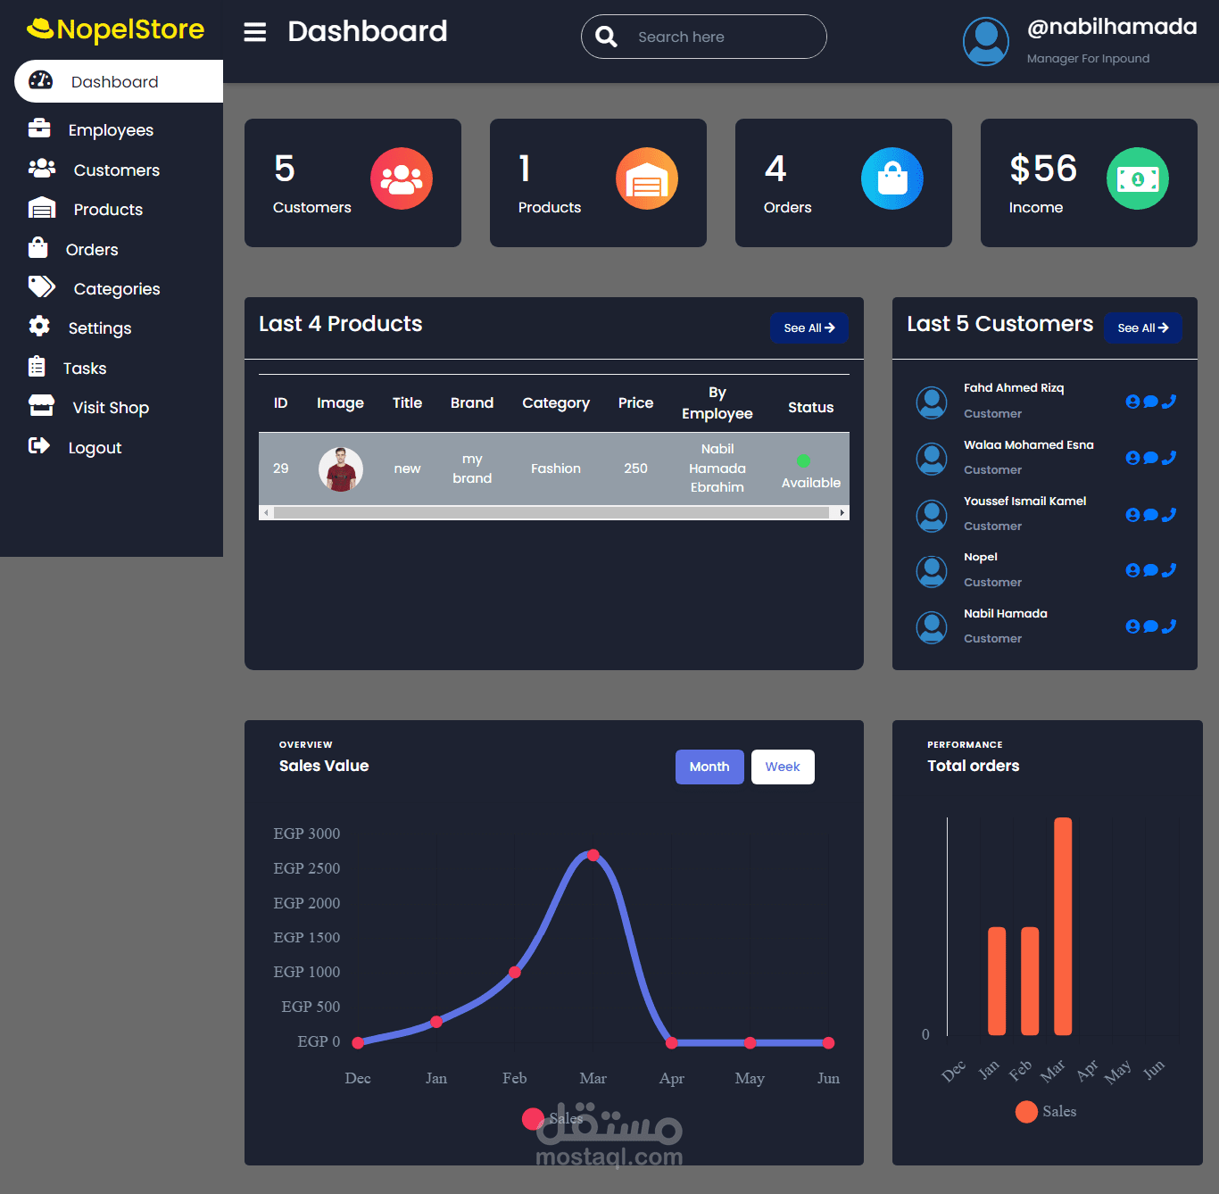Open the user avatar profile icon
The image size is (1219, 1194).
coord(986,41)
